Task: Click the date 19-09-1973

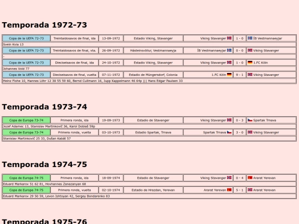Action: click(x=111, y=120)
